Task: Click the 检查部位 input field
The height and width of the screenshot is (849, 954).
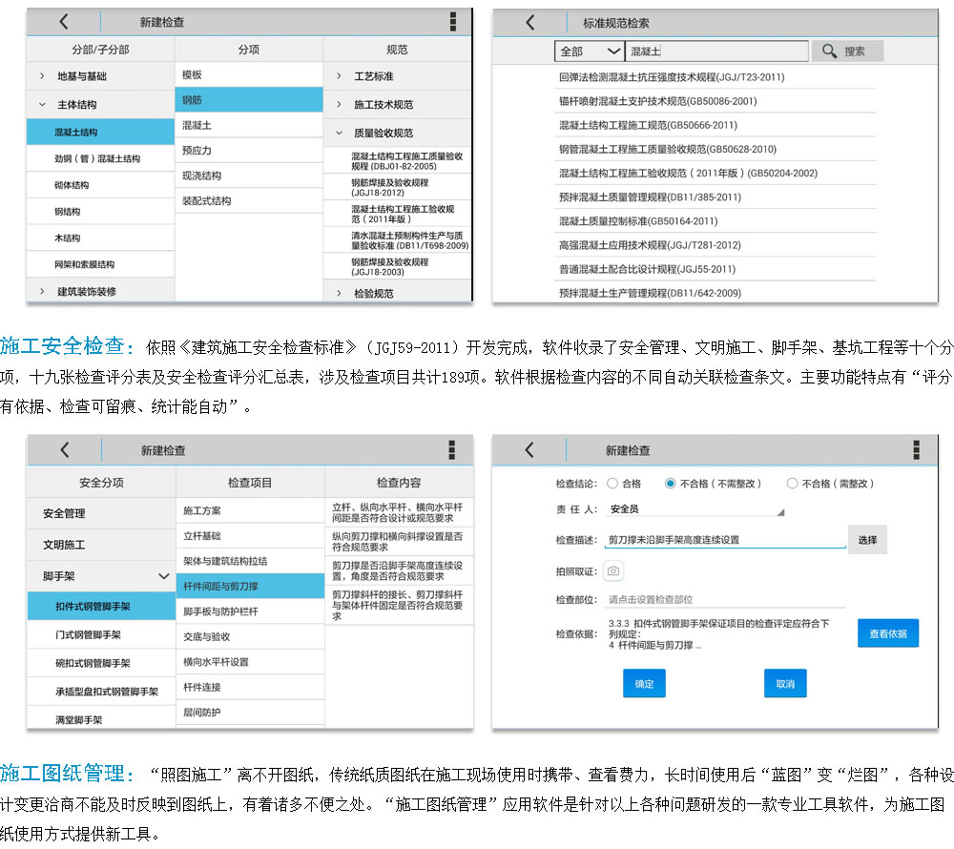Action: (x=725, y=599)
